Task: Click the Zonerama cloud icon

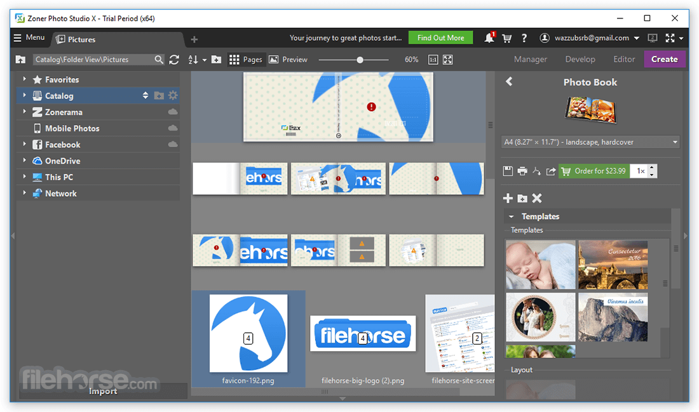Action: tap(173, 112)
